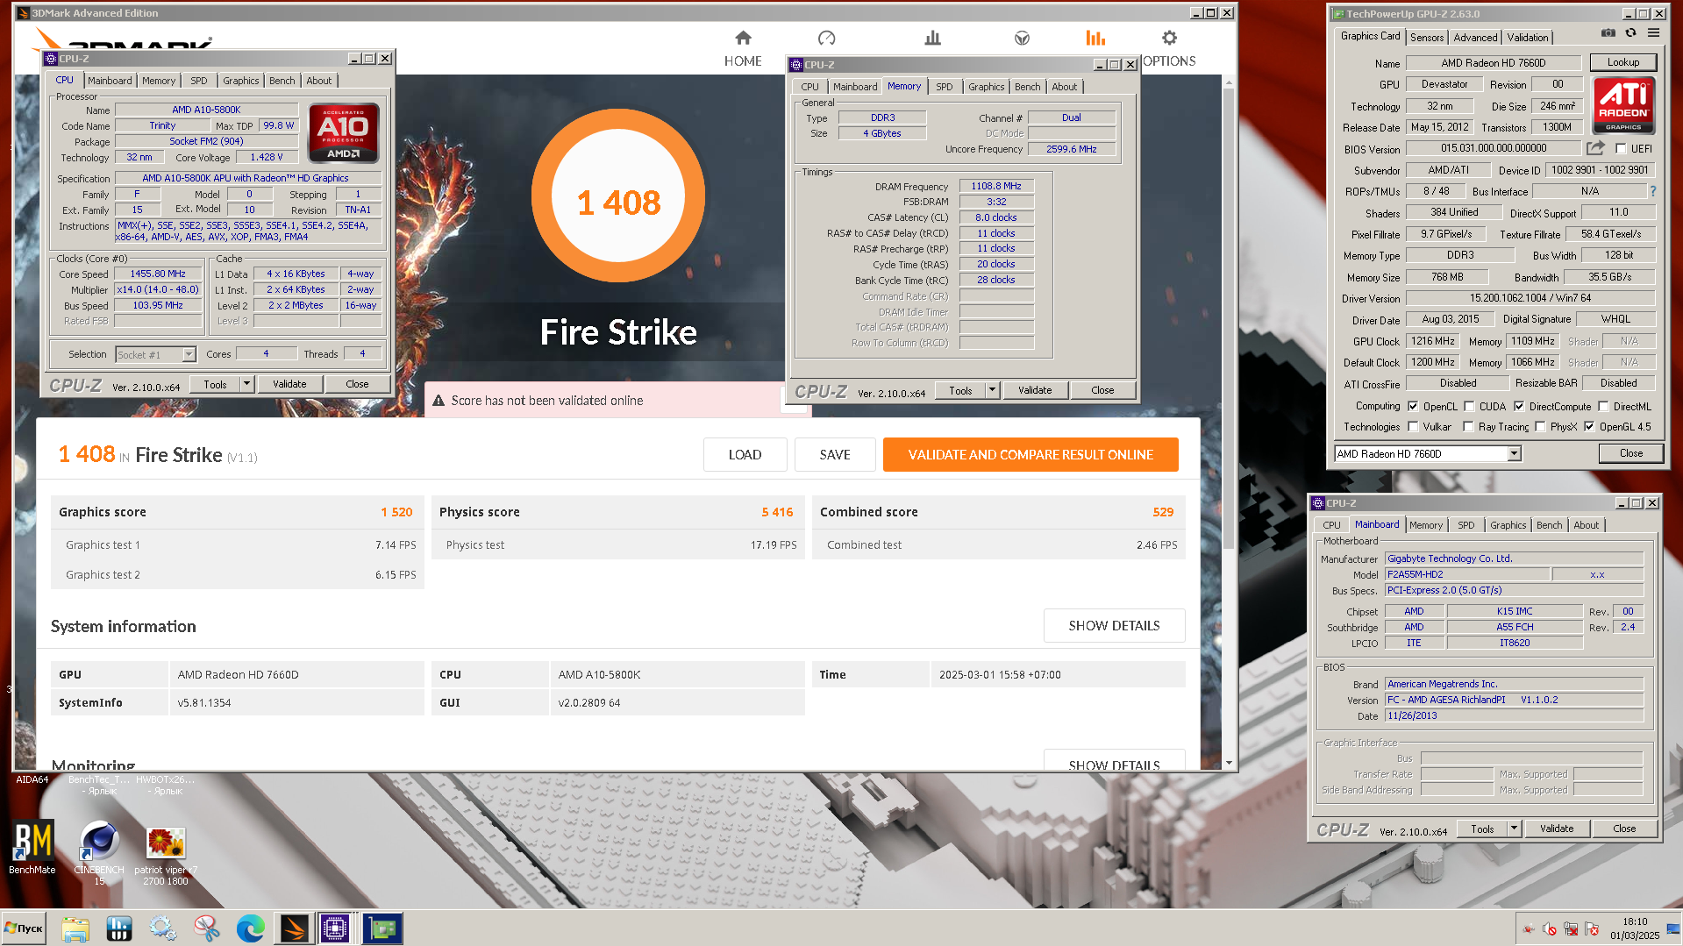Switch to 3DMark taskbar button
The width and height of the screenshot is (1683, 946).
pyautogui.click(x=294, y=928)
